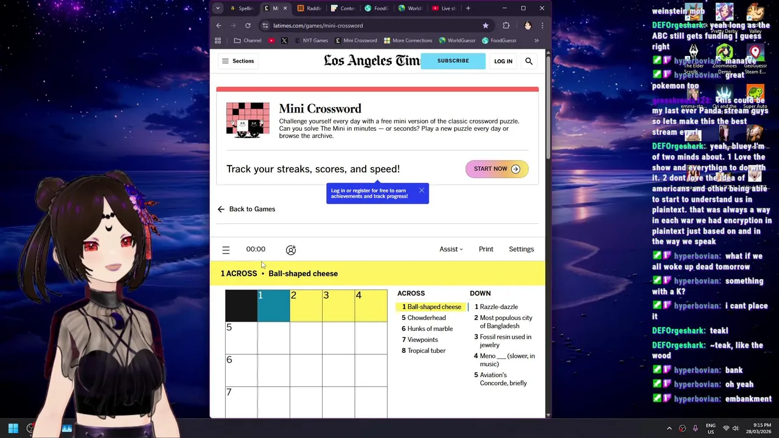The width and height of the screenshot is (779, 438).
Task: Open a new browser tab
Action: click(468, 9)
